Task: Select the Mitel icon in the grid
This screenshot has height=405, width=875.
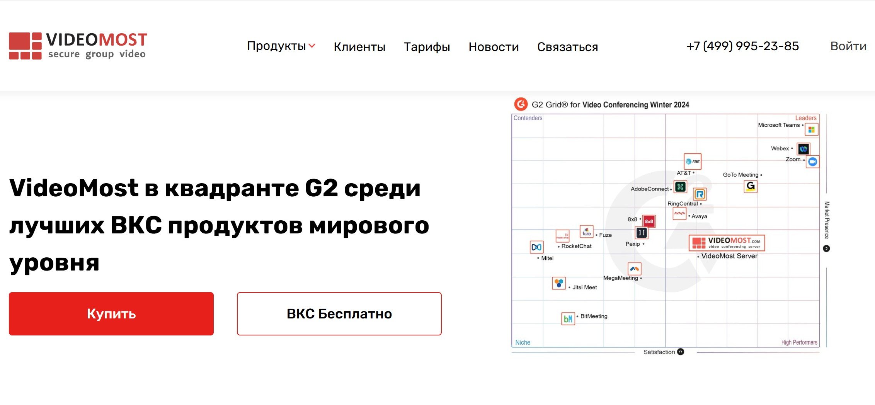Action: (x=537, y=247)
